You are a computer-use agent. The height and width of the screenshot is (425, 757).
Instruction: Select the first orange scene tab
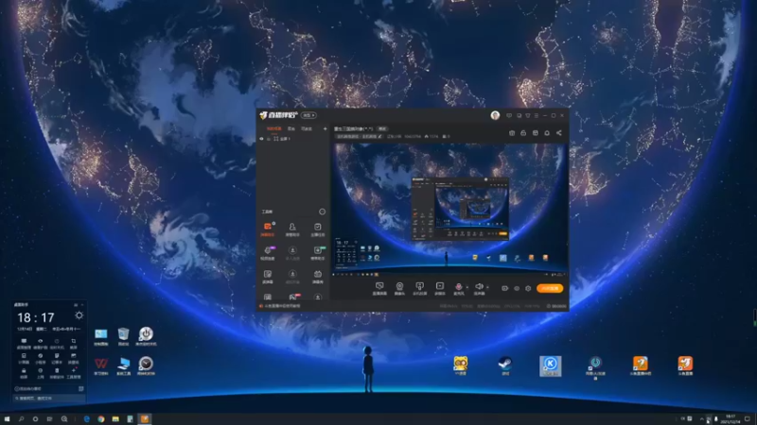click(x=273, y=128)
